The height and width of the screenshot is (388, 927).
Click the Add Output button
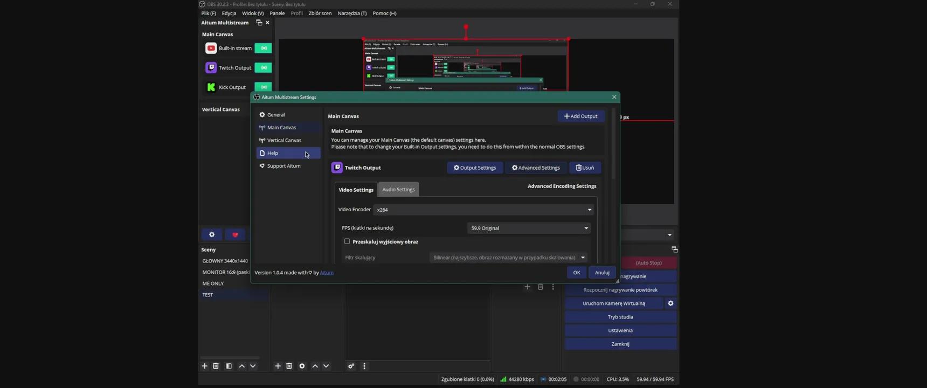pos(581,116)
